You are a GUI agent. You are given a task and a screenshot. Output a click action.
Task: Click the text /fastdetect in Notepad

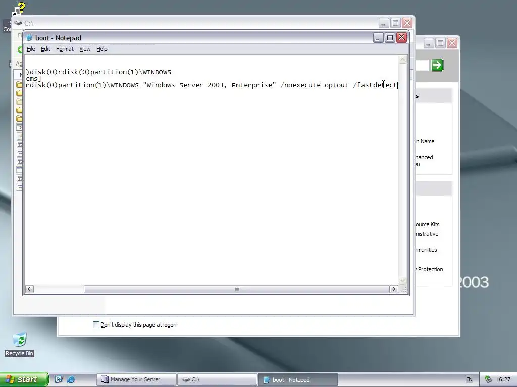[375, 85]
